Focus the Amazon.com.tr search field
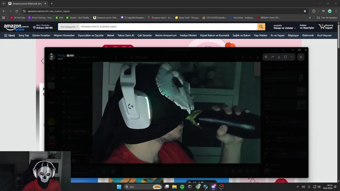The width and height of the screenshot is (340, 191). click(168, 27)
